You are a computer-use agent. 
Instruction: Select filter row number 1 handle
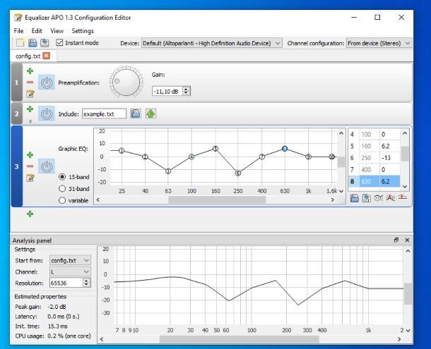coord(16,82)
